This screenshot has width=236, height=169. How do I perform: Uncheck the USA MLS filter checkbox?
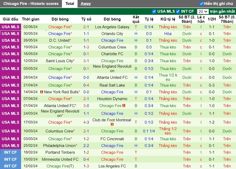(x=154, y=11)
